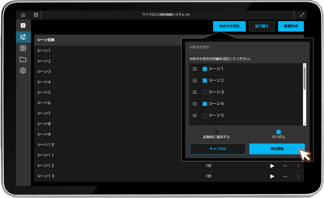Viewport: 324px width, 198px height.
Task: Open シーン13 details with the chevron
Action: click(x=298, y=176)
